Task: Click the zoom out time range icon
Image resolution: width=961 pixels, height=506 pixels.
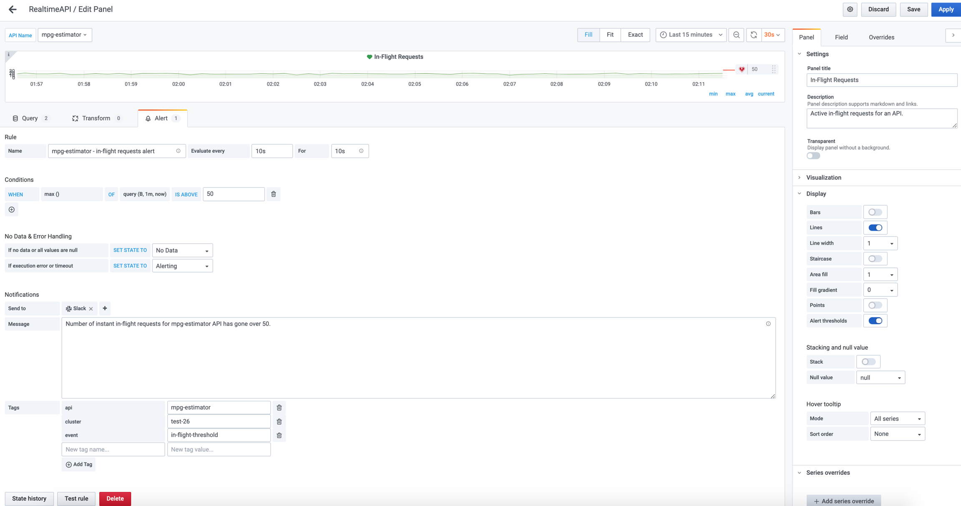Action: [736, 35]
